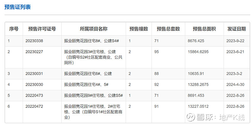Click issue date 2022-8-26 for permit 20220473
Image resolution: width=252 pixels, height=125 pixels.
(235, 96)
